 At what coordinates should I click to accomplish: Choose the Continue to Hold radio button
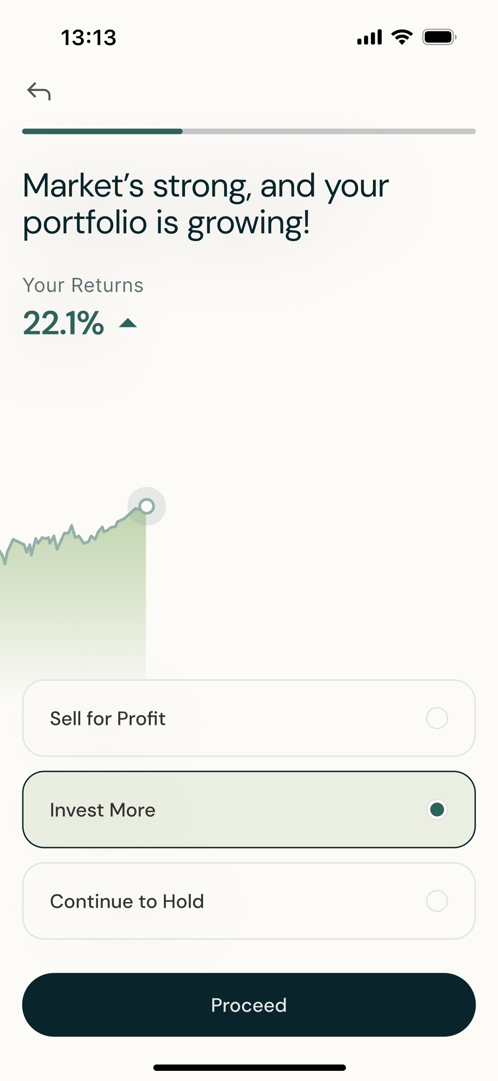coord(437,901)
